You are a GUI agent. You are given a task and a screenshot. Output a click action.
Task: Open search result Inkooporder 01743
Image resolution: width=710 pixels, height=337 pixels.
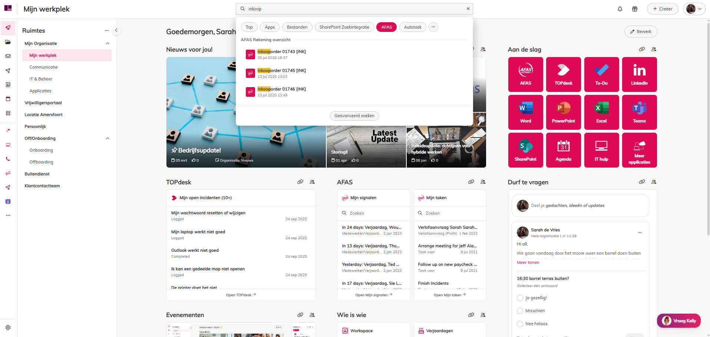(x=354, y=54)
